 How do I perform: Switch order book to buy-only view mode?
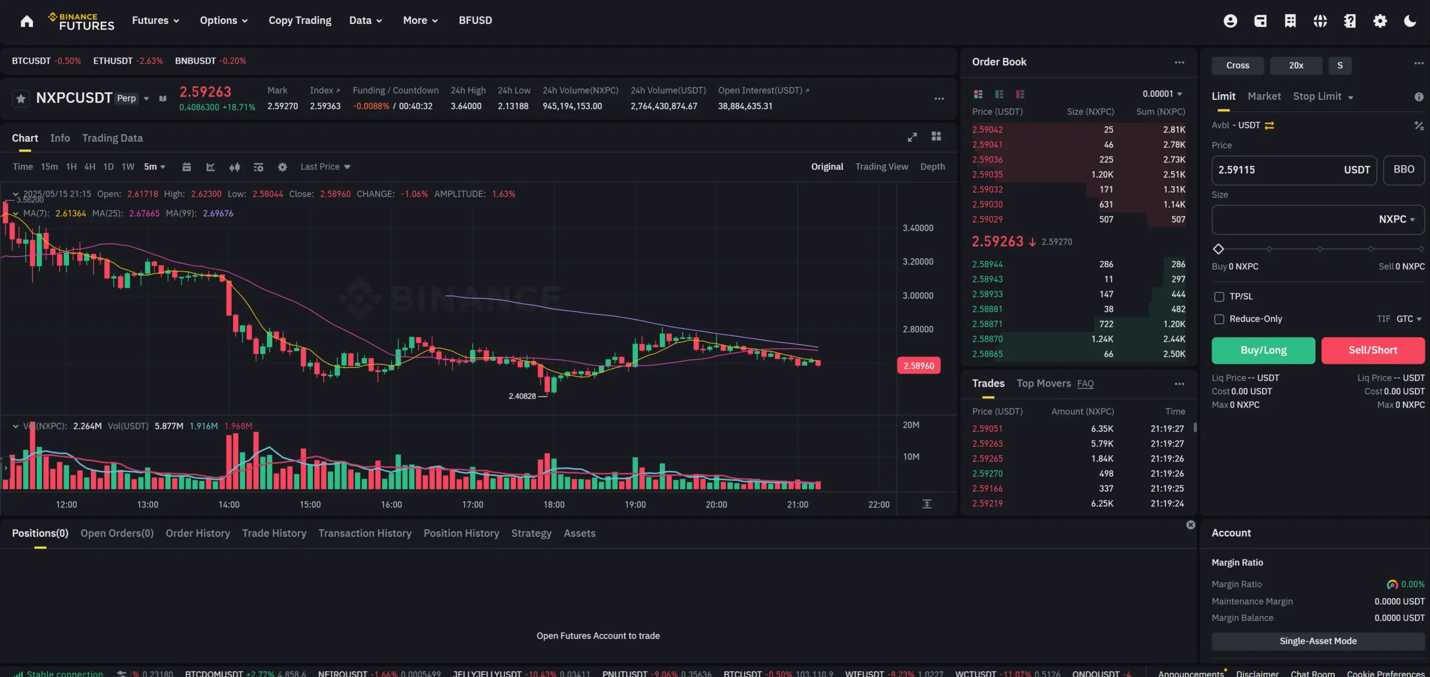(999, 94)
